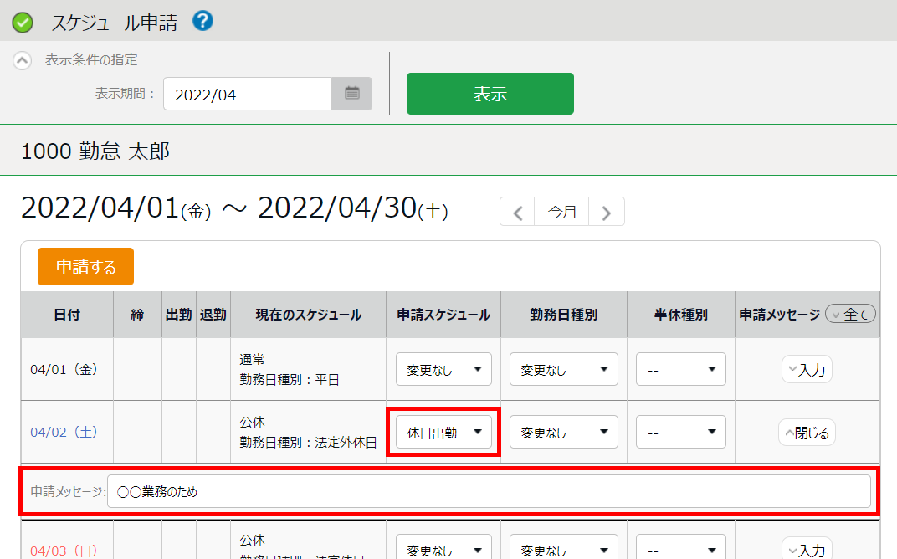Screen dimensions: 897x559
Task: Open 申請スケジュール dropdown for 04/01
Action: tap(443, 369)
